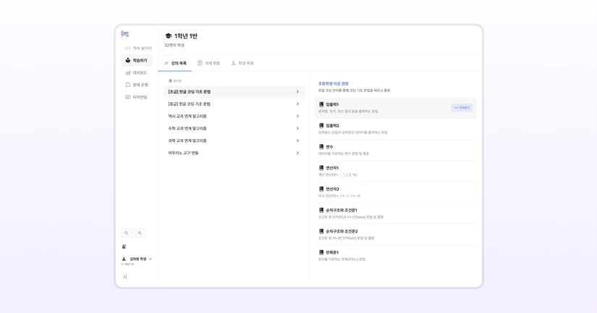Click the 32명의 학생 subtitle text
The image size is (597, 313).
174,46
